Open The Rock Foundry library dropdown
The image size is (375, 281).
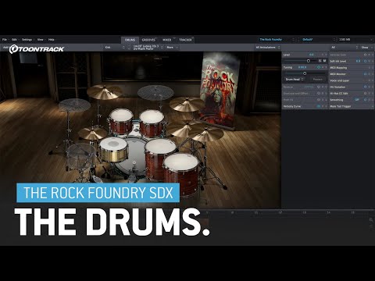tap(277, 40)
